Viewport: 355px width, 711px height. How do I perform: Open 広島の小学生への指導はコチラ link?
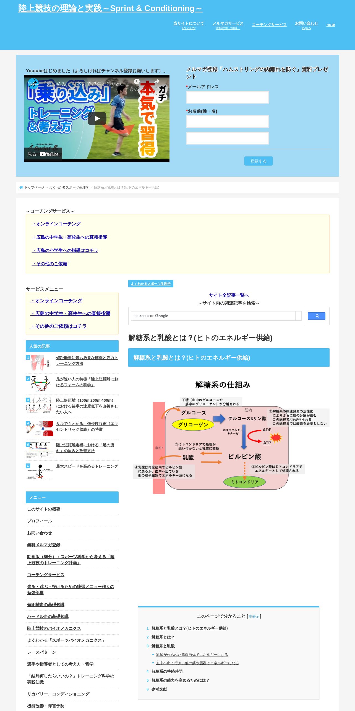coord(65,250)
